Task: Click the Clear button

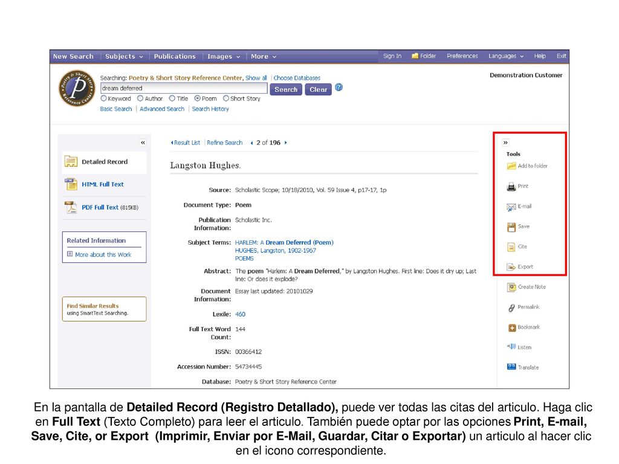Action: (318, 89)
